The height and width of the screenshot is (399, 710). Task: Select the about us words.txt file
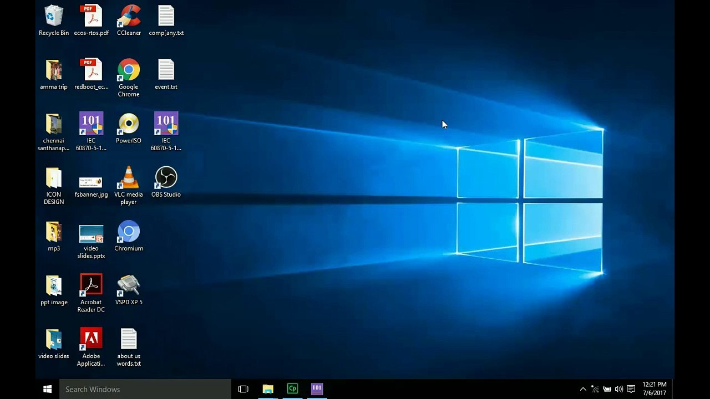point(129,347)
